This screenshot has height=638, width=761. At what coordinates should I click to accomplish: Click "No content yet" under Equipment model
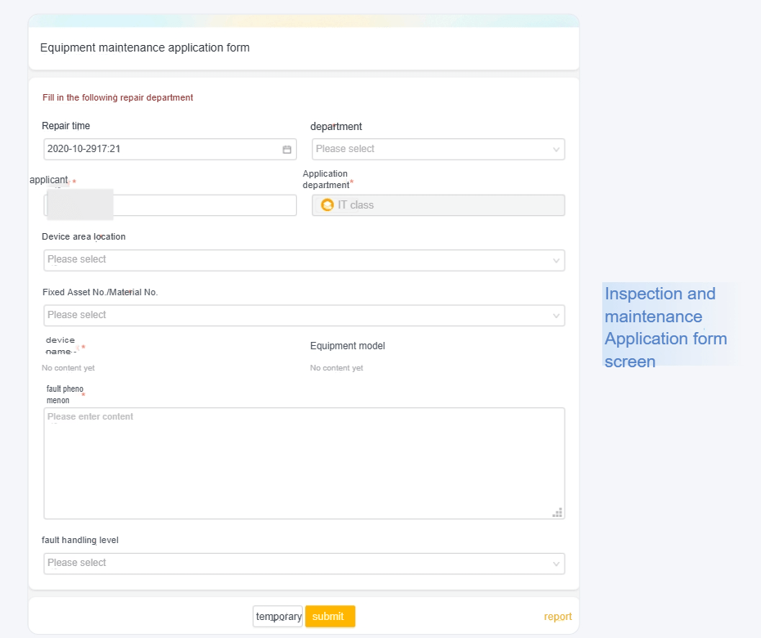pyautogui.click(x=336, y=368)
